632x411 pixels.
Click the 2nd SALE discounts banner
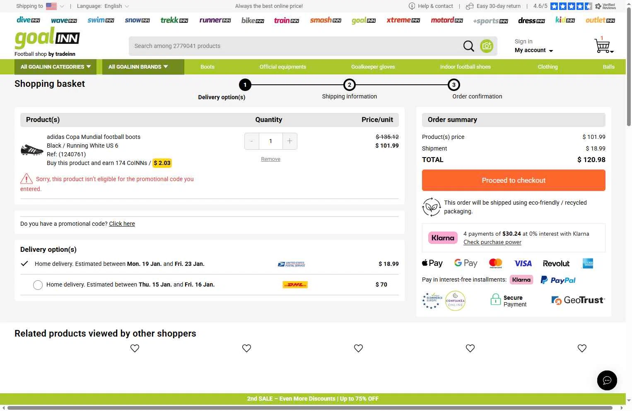(x=313, y=399)
